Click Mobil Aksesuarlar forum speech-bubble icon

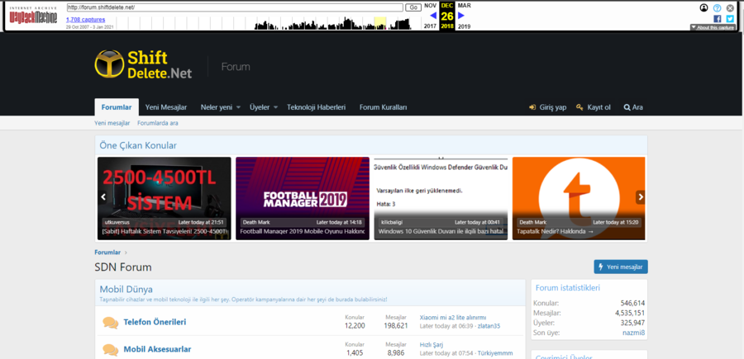(x=111, y=350)
